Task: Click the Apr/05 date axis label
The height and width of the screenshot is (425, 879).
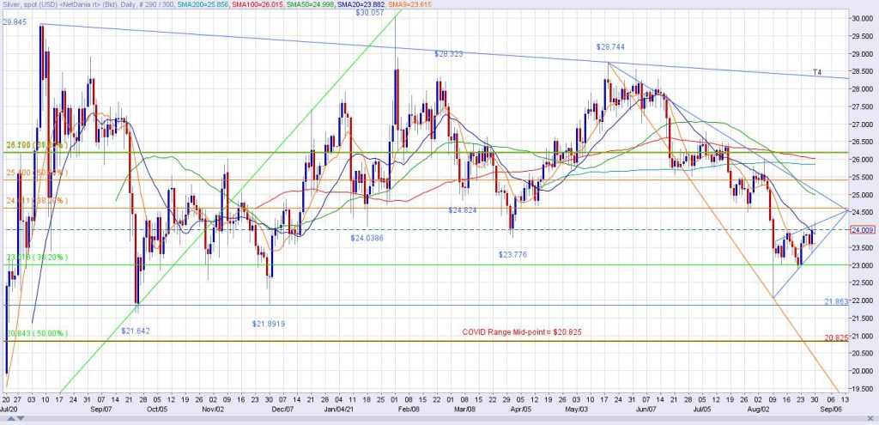Action: [x=521, y=410]
